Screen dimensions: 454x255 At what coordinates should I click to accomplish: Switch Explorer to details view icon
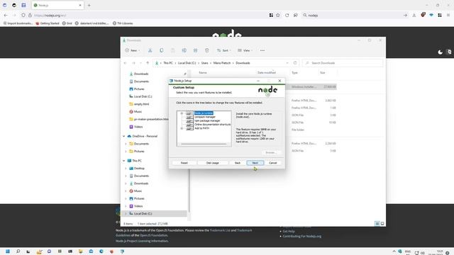(377, 224)
